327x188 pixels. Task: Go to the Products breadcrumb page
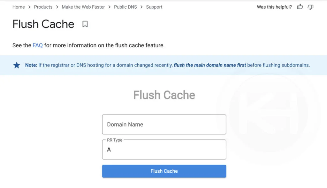pos(43,7)
